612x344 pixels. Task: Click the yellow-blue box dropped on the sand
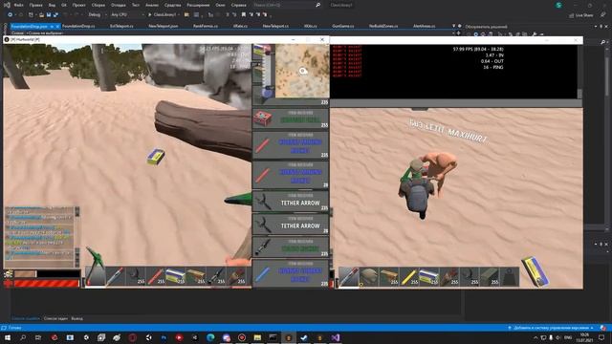pyautogui.click(x=155, y=157)
